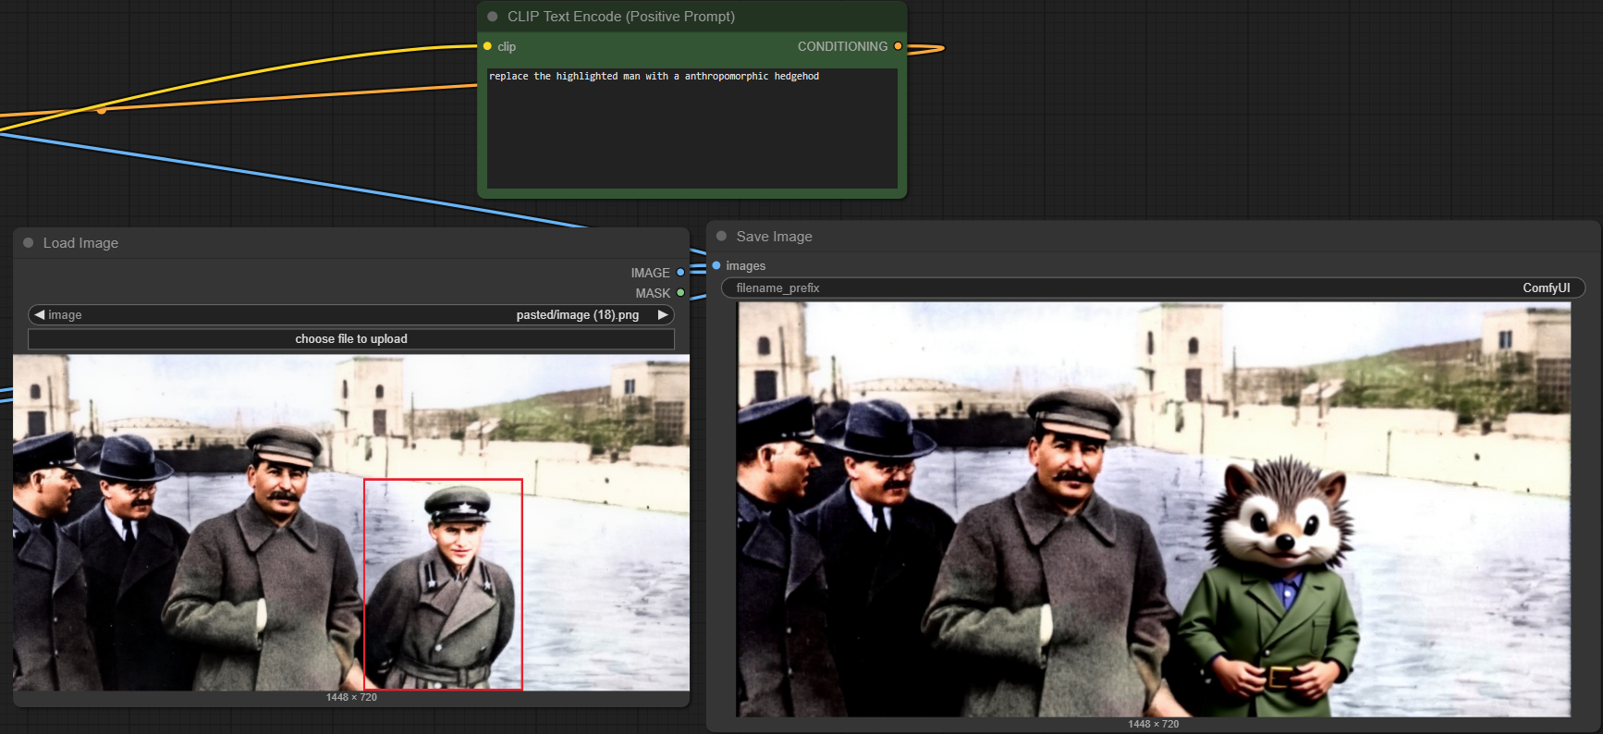
Task: Click the green MASK output socket
Action: pyautogui.click(x=680, y=293)
